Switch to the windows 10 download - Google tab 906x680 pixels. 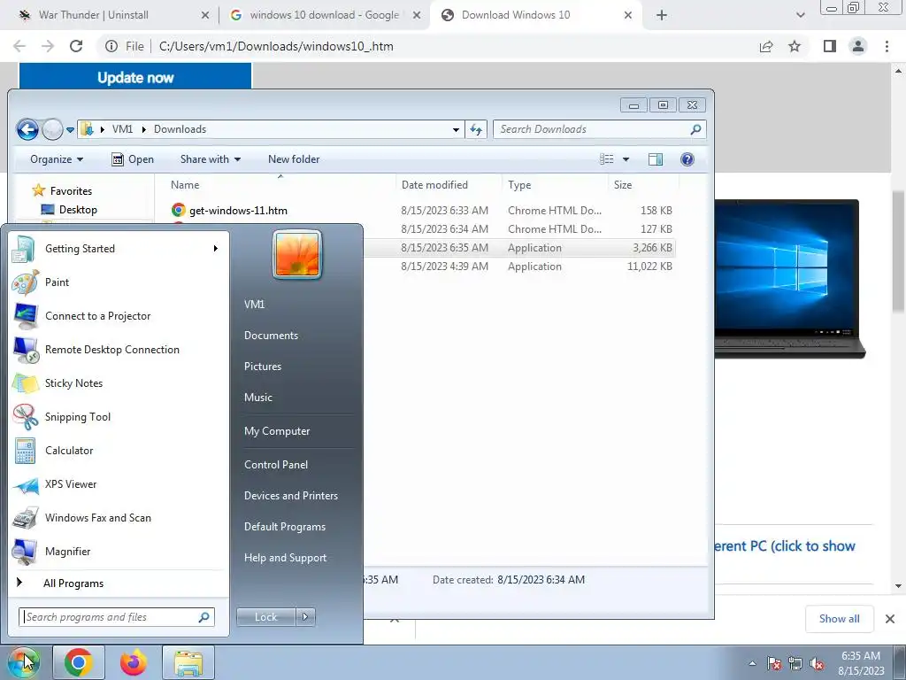point(324,15)
